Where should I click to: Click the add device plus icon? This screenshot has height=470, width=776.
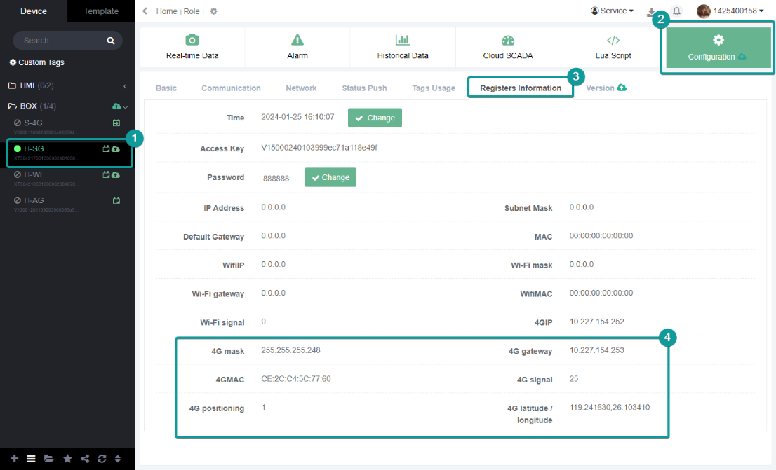[x=14, y=459]
